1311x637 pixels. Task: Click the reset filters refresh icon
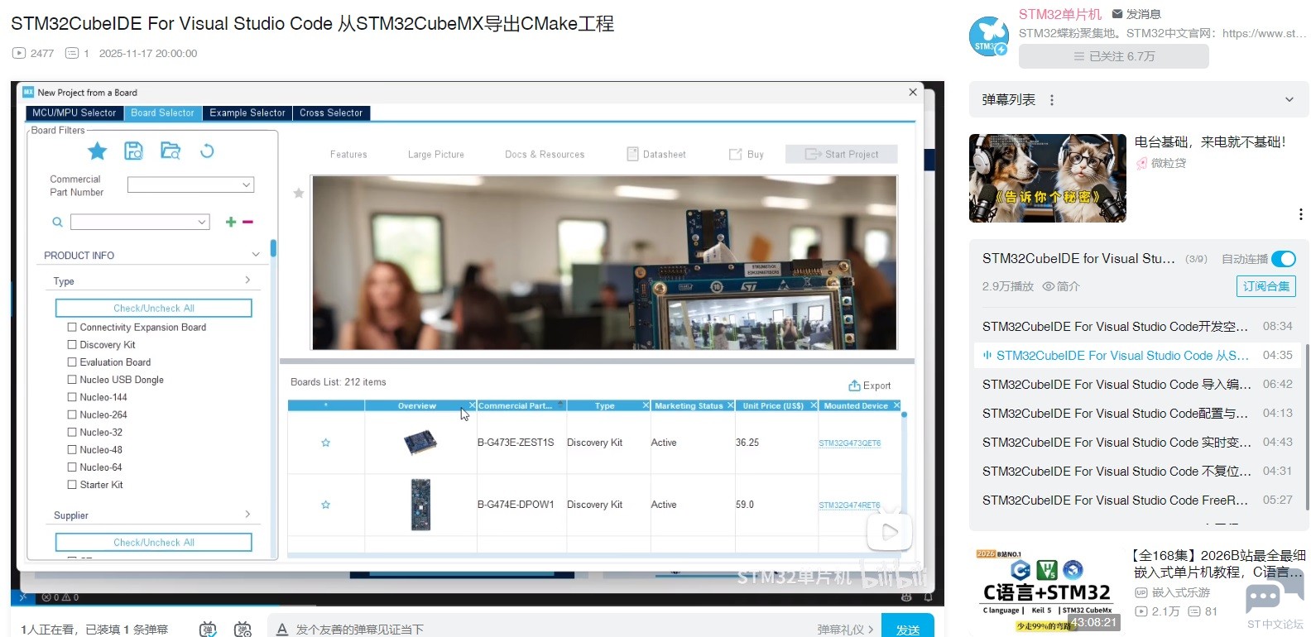207,151
